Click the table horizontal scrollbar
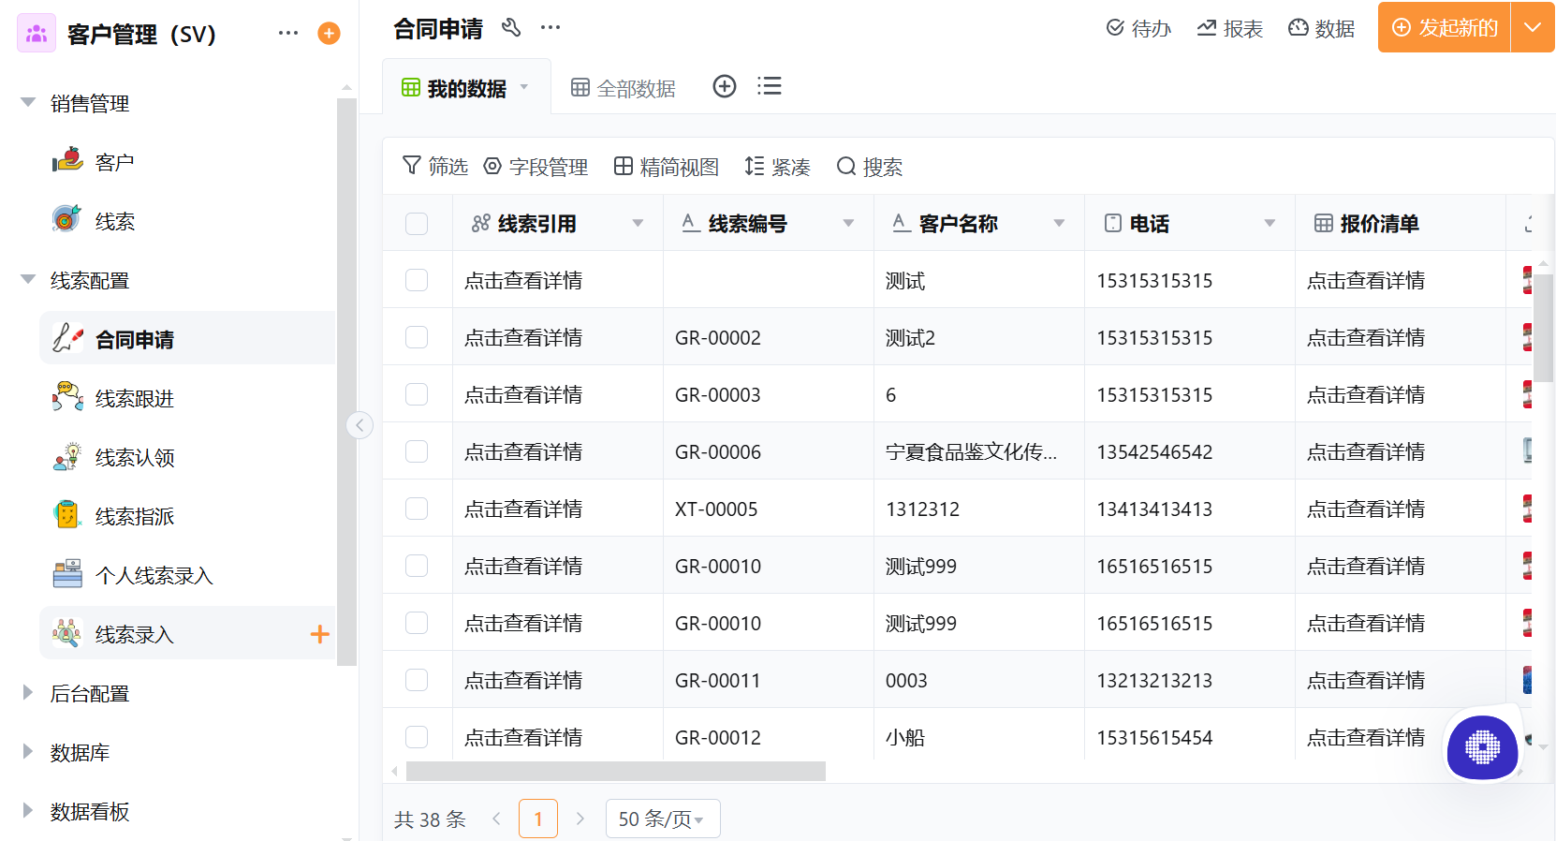 point(616,771)
